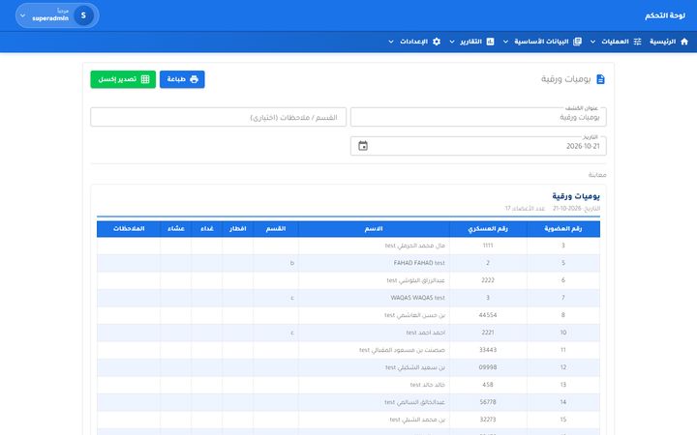Click military number cell 32273
This screenshot has height=435, width=697.
(488, 420)
